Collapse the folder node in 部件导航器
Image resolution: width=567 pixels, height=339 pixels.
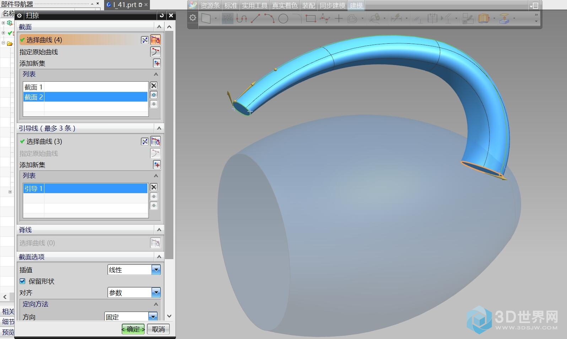coord(3,43)
